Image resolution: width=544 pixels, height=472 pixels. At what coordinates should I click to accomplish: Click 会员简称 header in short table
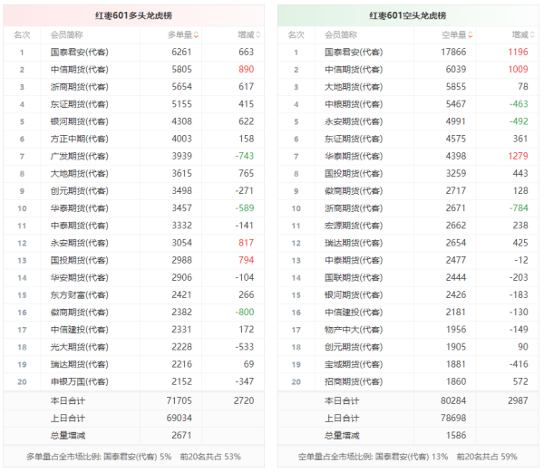[x=341, y=35]
